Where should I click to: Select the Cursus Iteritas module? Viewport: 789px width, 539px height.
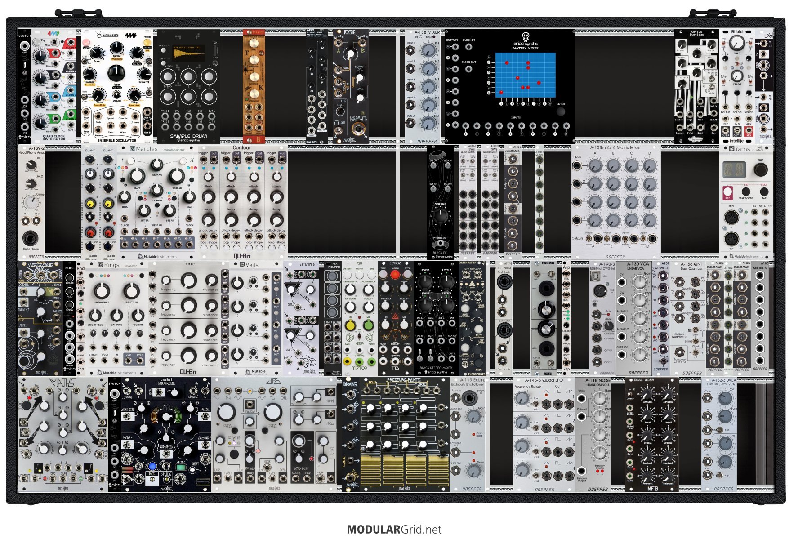click(697, 87)
